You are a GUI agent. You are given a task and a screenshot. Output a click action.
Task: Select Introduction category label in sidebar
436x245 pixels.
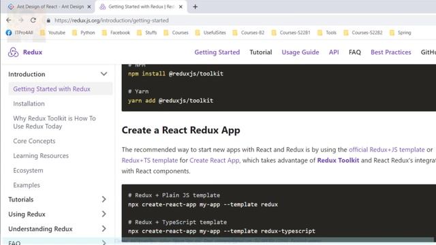click(x=27, y=74)
